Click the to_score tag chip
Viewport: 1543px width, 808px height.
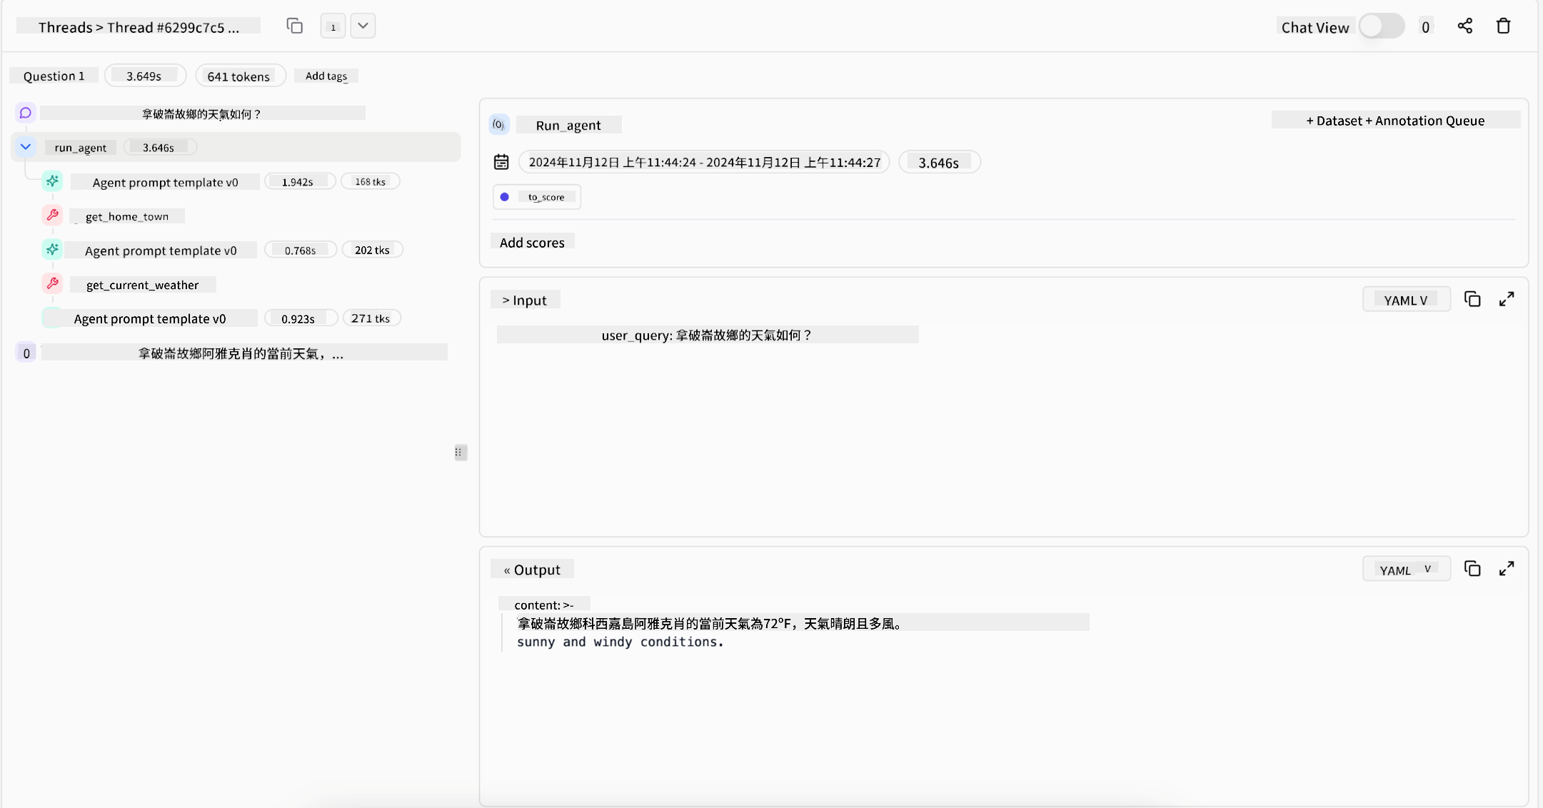click(x=537, y=197)
